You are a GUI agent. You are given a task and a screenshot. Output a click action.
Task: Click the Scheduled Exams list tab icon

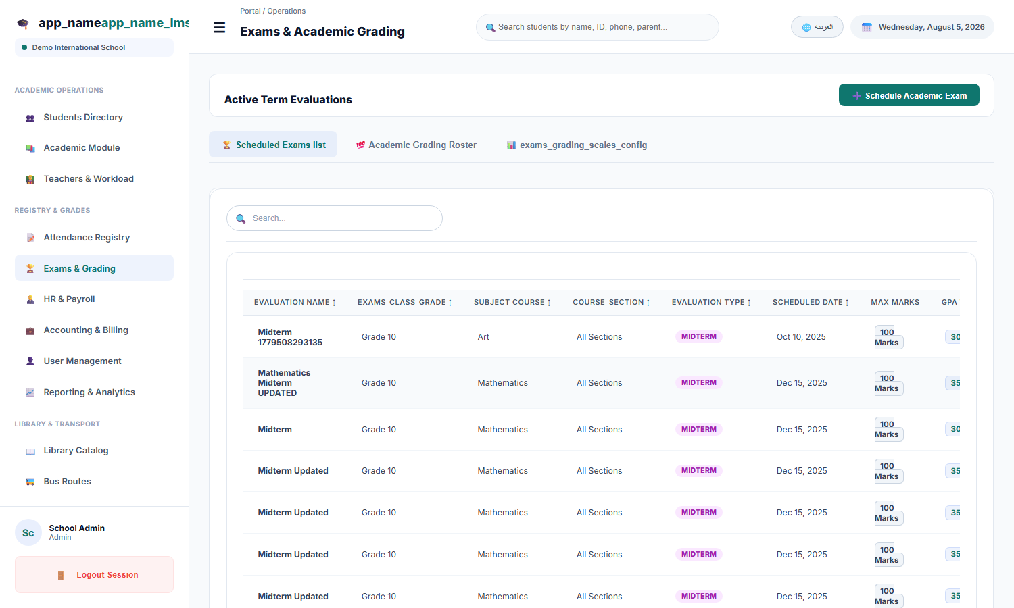227,145
